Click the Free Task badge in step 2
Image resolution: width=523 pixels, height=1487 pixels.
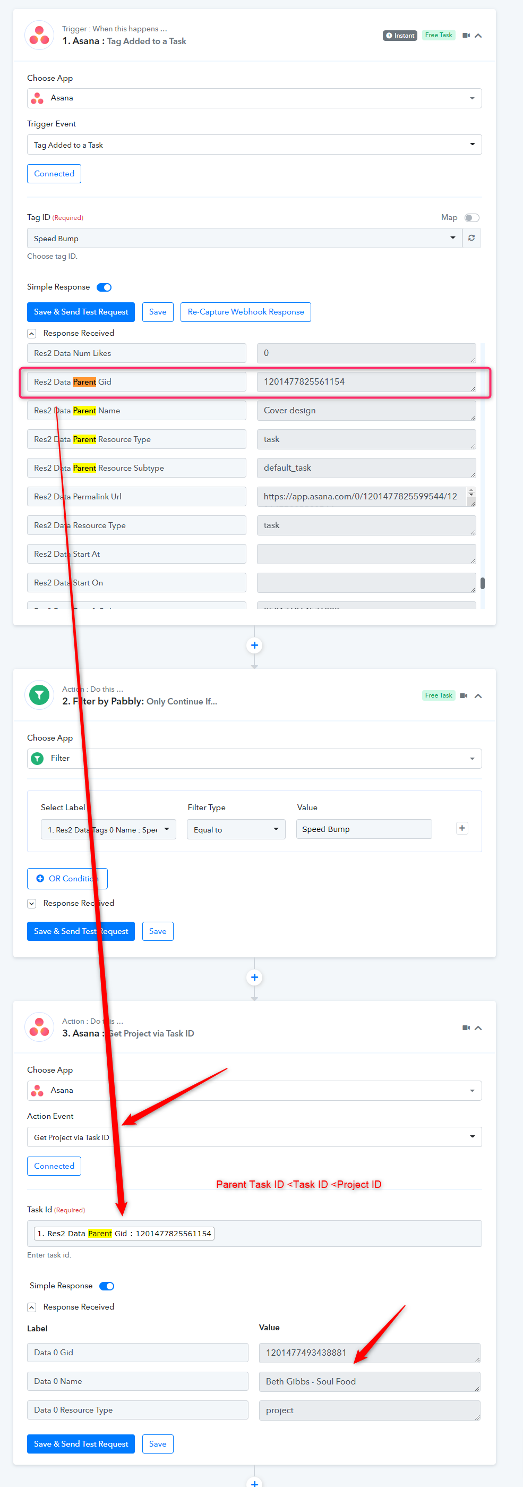[x=438, y=695]
